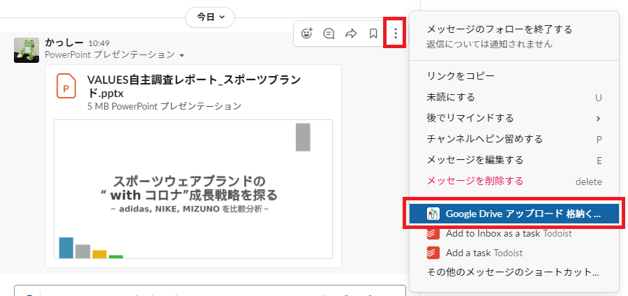Select 未読にする menu entry
This screenshot has width=628, height=296.
514,97
